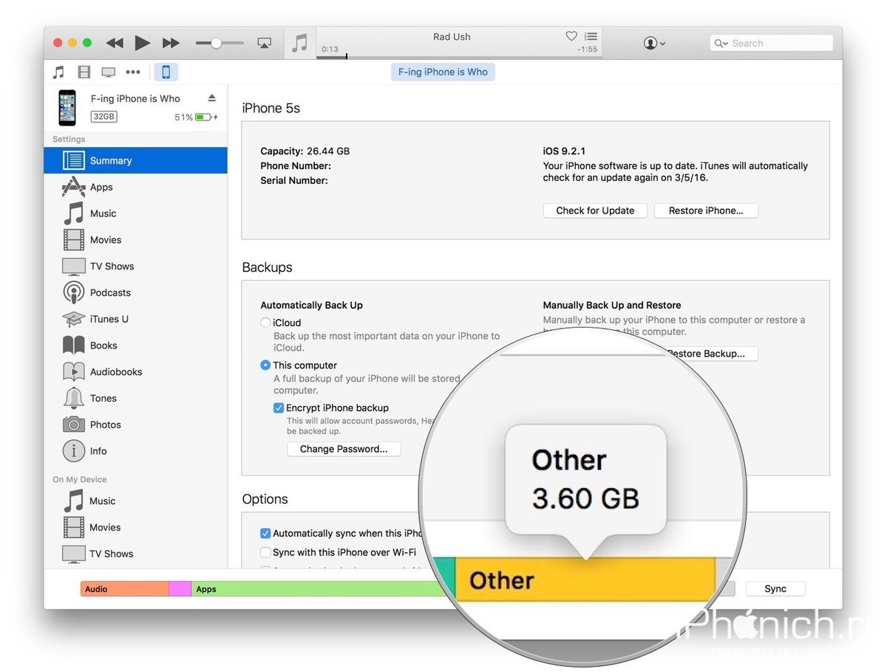This screenshot has height=672, width=887.
Task: Open Audiobooks in sidebar
Action: tap(135, 371)
